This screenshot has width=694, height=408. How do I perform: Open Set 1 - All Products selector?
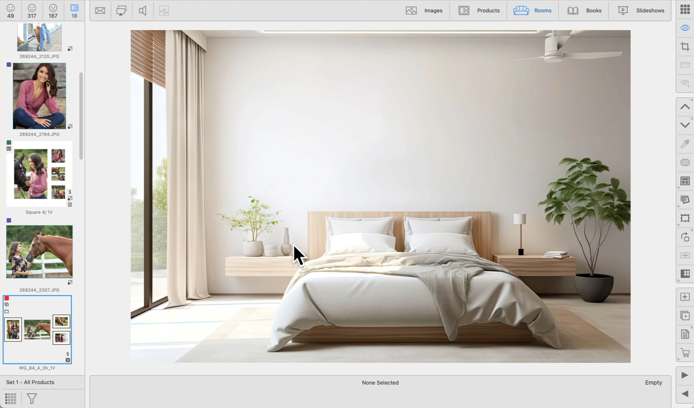click(30, 382)
